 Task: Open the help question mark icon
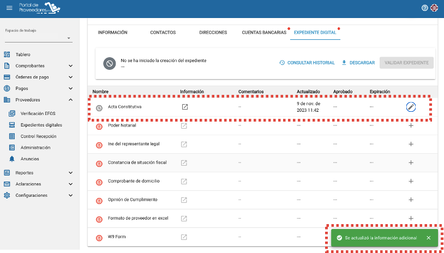[x=424, y=8]
